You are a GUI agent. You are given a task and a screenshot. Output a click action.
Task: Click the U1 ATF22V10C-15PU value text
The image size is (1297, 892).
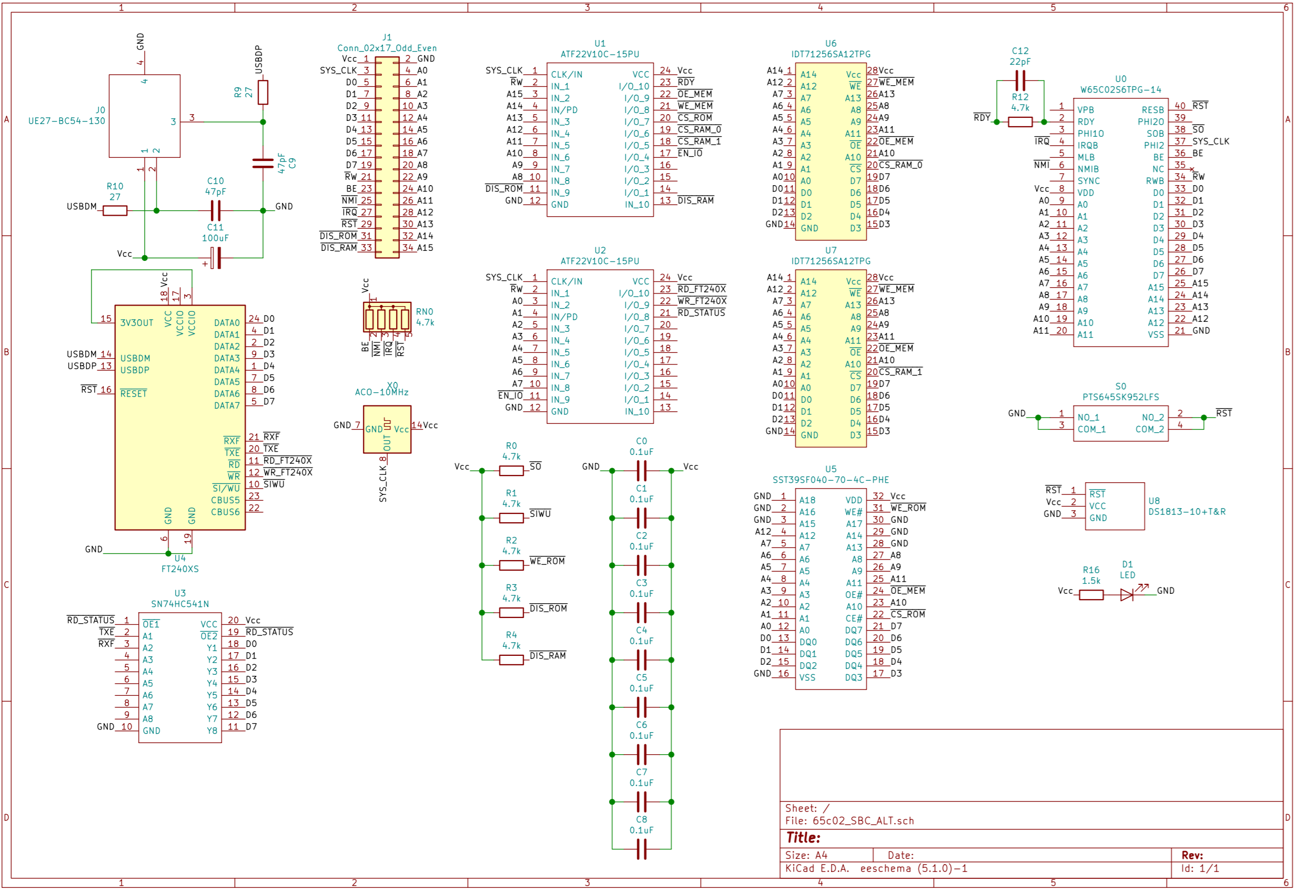pyautogui.click(x=600, y=54)
